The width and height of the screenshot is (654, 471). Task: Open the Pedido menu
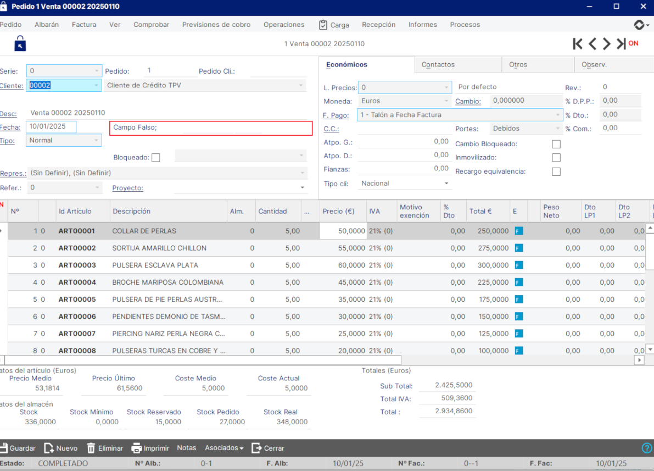point(11,25)
